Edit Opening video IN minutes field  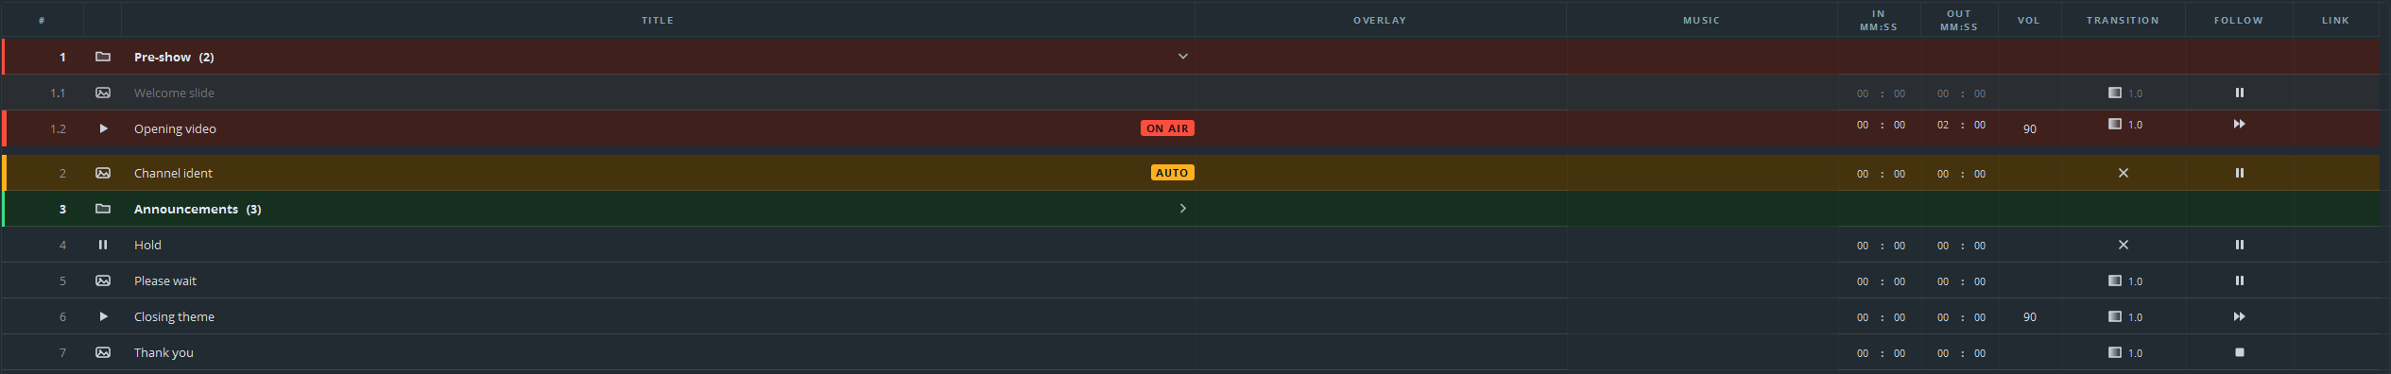(1863, 125)
